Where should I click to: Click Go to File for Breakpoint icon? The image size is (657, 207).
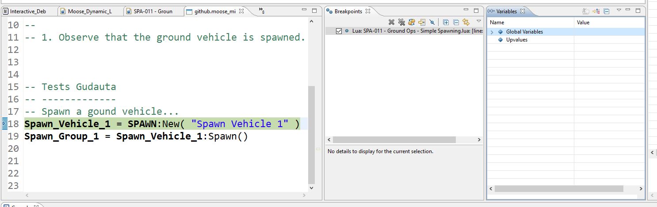pos(422,22)
